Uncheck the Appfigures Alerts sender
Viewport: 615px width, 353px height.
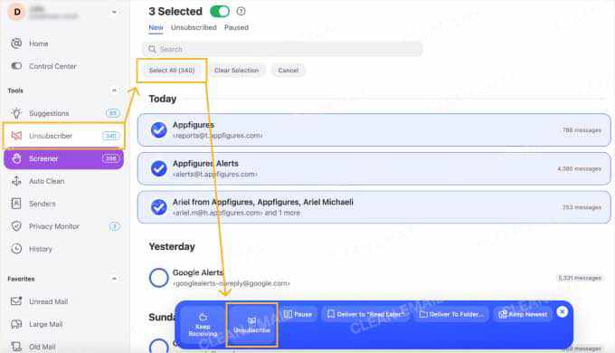click(159, 168)
